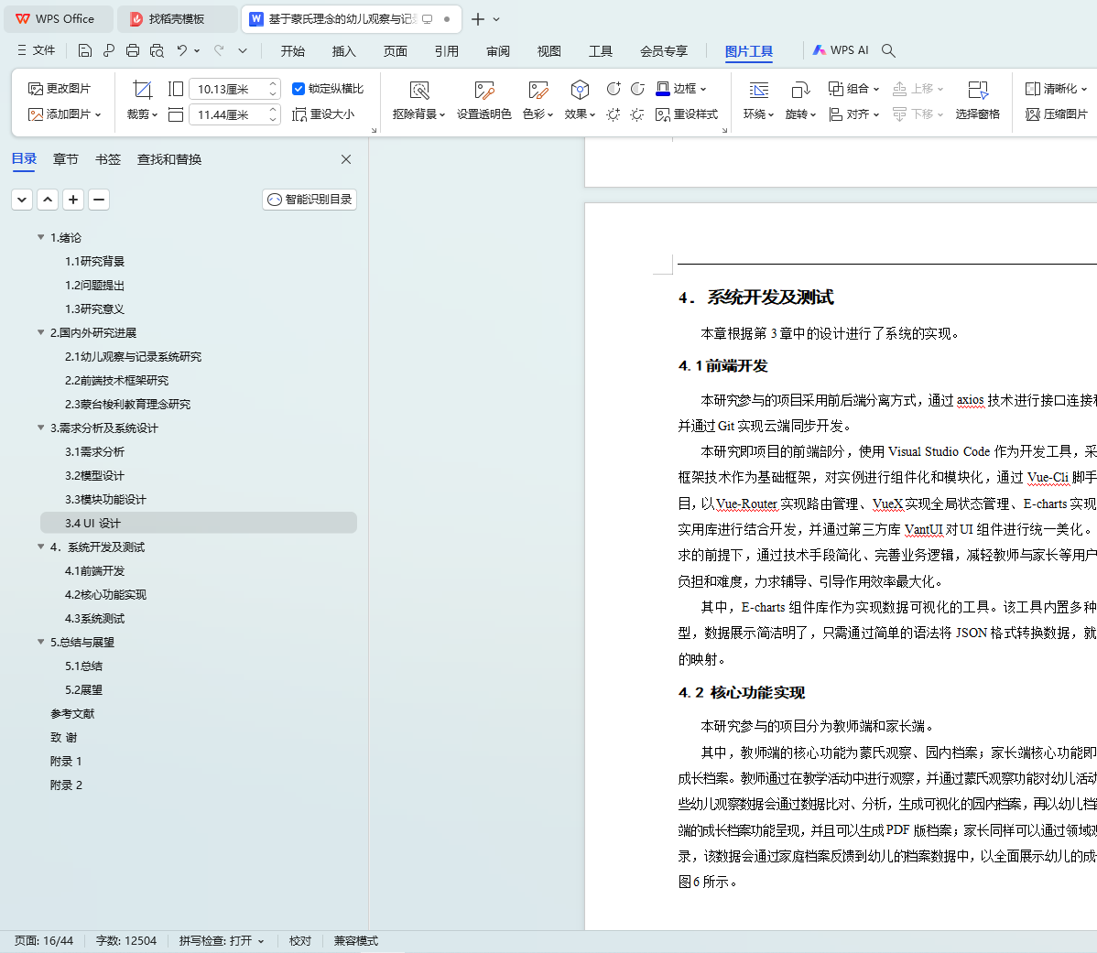Click the Crop (裁剪) tool icon
Image resolution: width=1097 pixels, height=953 pixels.
point(142,90)
